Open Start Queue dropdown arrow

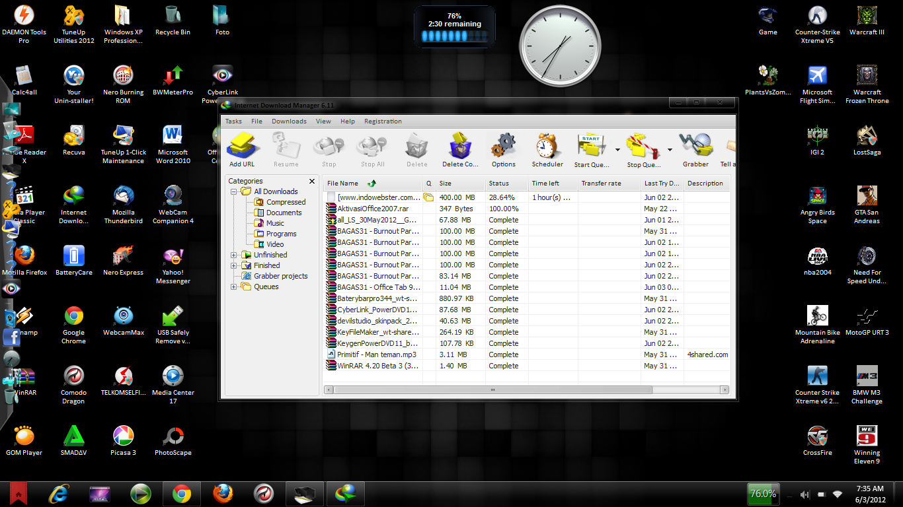(617, 150)
